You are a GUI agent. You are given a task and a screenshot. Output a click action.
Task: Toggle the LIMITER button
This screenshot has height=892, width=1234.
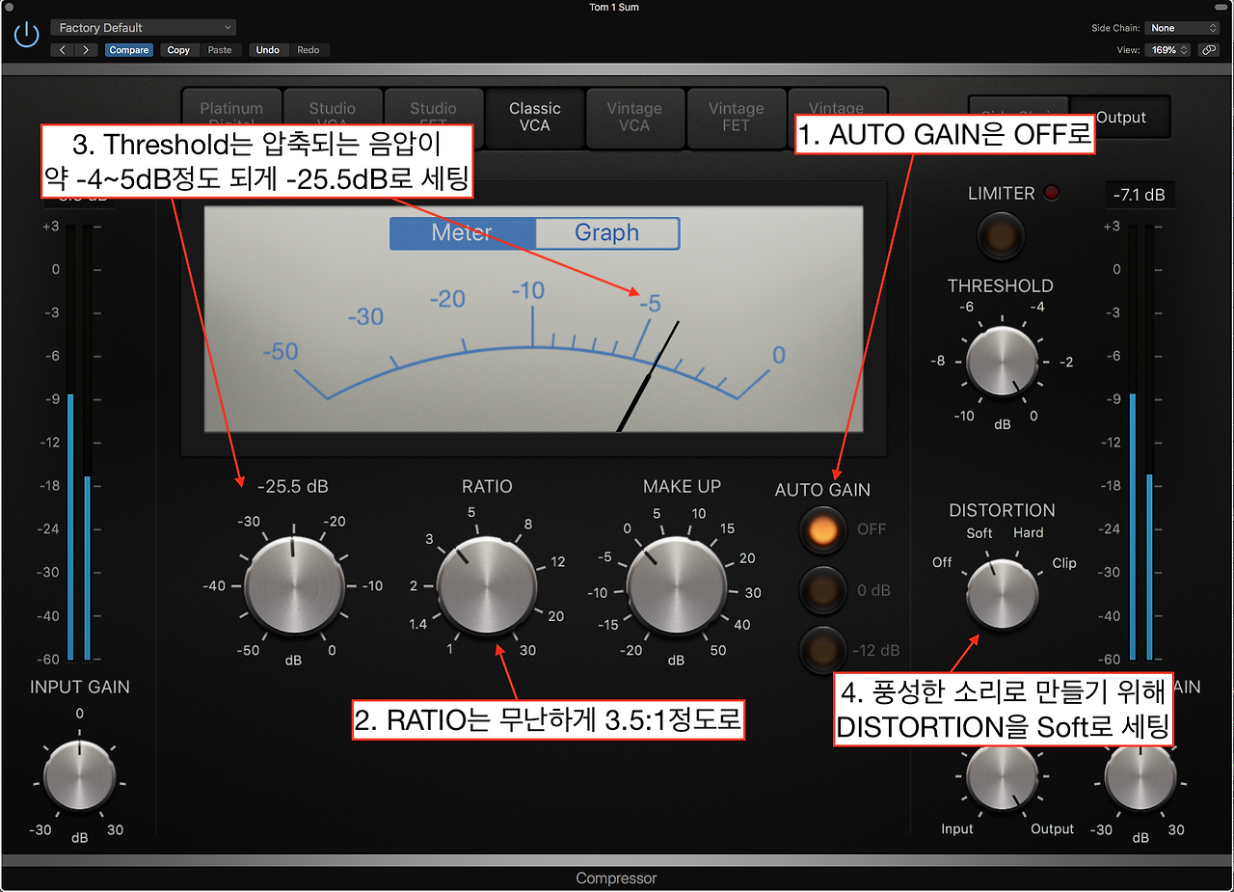(x=1002, y=234)
